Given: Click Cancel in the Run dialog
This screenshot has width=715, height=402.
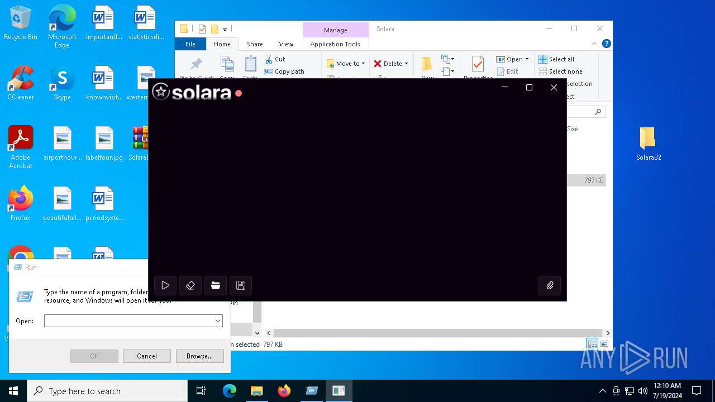Looking at the screenshot, I should point(147,356).
